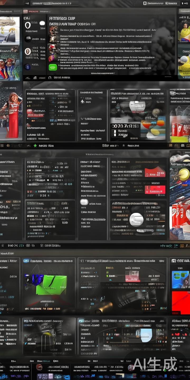Click the upper red banner in the middle-right panel
Image resolution: width=190 pixels, height=380 pixels.
[x=155, y=173]
